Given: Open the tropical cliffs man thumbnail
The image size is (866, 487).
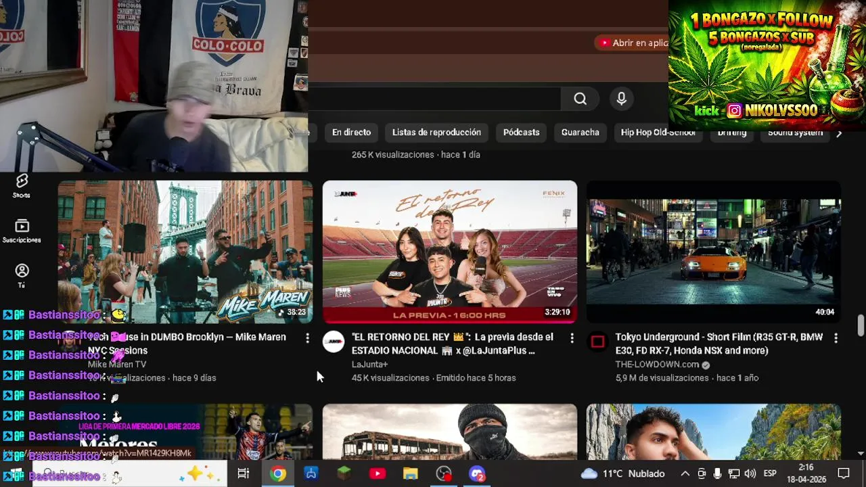Looking at the screenshot, I should coord(714,432).
